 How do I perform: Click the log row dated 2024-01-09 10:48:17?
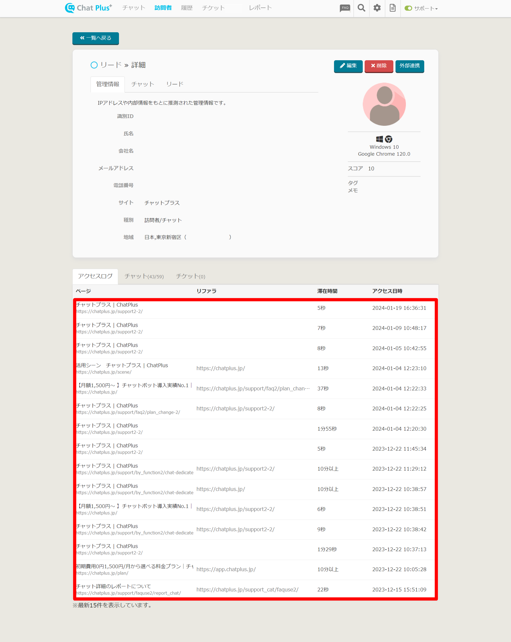coord(255,328)
